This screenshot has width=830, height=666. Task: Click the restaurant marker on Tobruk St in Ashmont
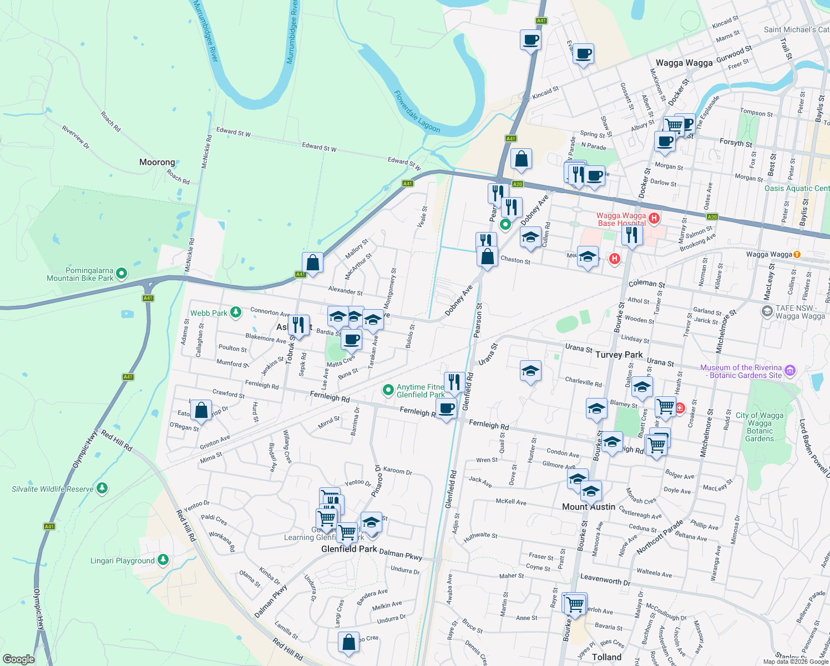click(x=298, y=326)
